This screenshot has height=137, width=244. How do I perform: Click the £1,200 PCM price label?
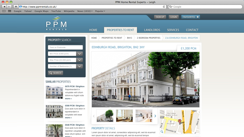188,48
